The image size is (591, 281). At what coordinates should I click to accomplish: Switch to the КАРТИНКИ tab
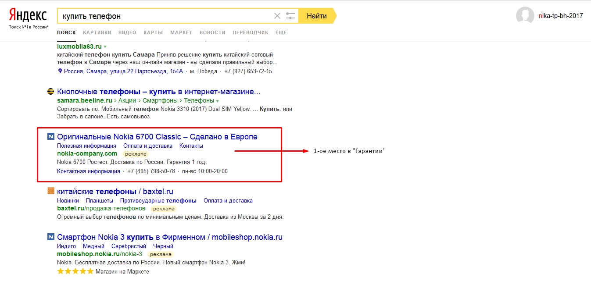(97, 32)
